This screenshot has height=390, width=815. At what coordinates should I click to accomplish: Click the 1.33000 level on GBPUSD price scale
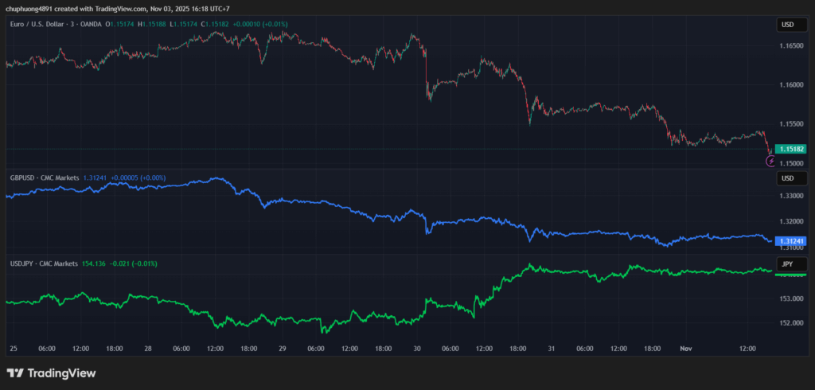(791, 196)
